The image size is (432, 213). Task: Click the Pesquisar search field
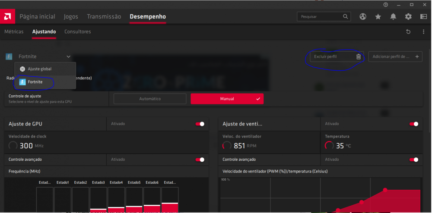coord(320,17)
